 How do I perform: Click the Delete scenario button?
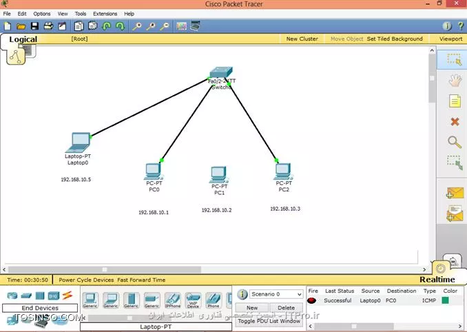tap(287, 308)
